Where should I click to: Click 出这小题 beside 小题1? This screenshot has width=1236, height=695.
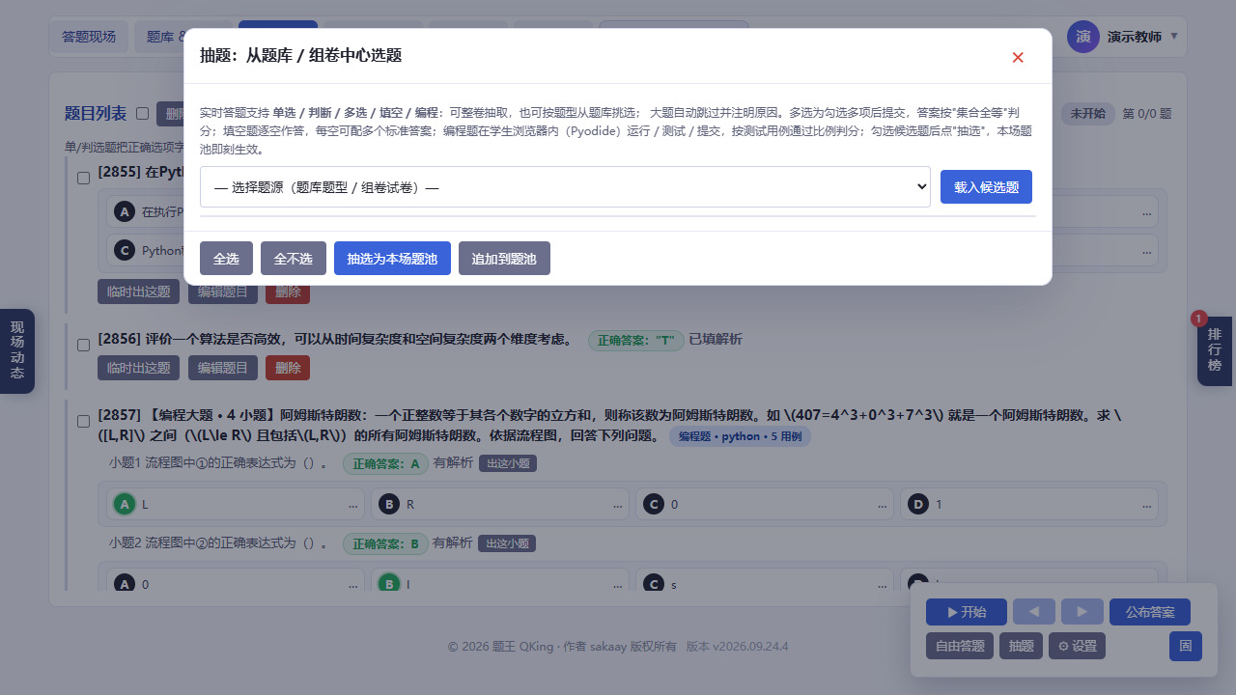click(x=508, y=463)
